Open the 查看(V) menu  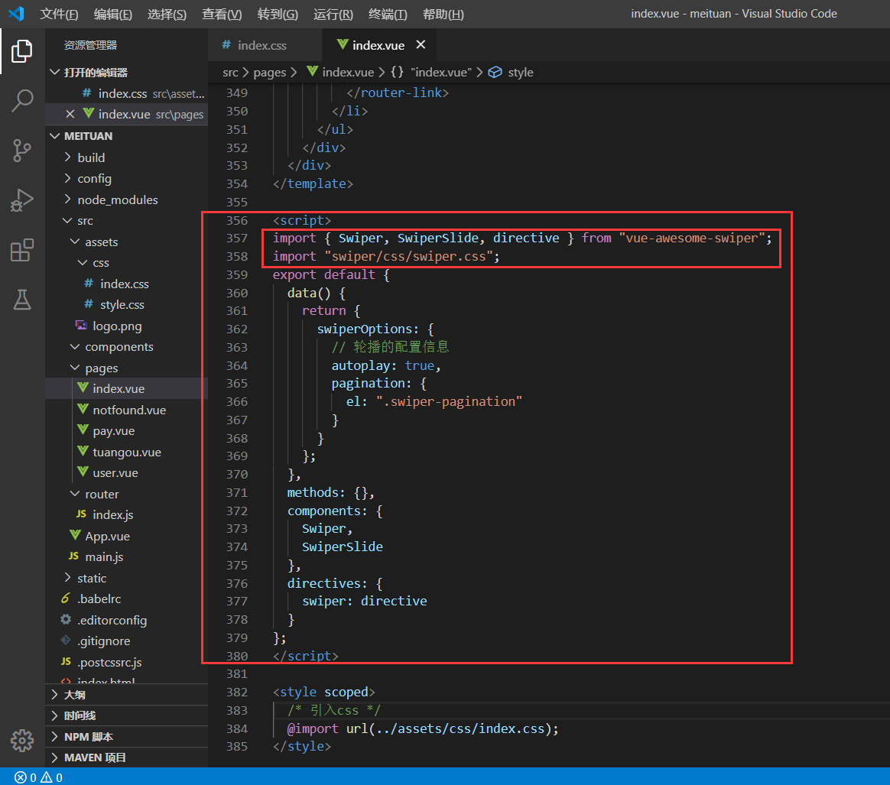pyautogui.click(x=222, y=15)
